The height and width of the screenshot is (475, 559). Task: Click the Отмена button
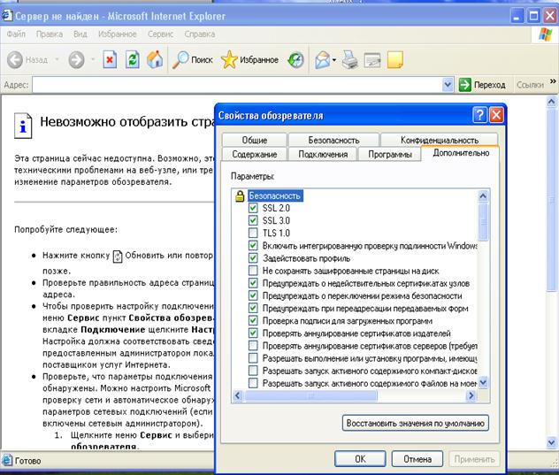[x=417, y=458]
